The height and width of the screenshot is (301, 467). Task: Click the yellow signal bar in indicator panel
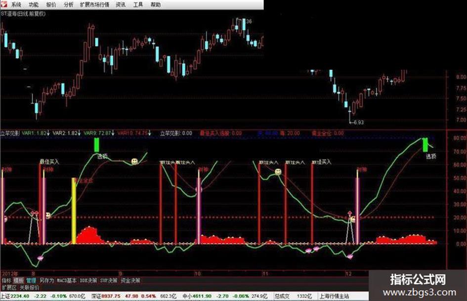point(74,211)
